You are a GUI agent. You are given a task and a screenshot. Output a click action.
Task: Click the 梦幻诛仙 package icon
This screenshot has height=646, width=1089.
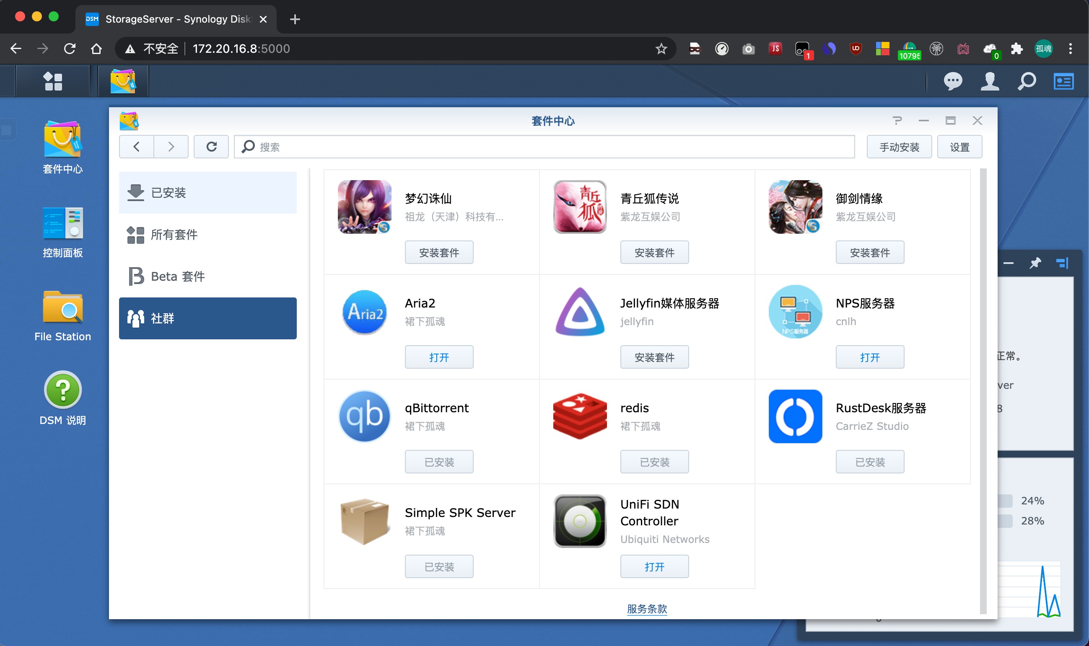coord(364,207)
